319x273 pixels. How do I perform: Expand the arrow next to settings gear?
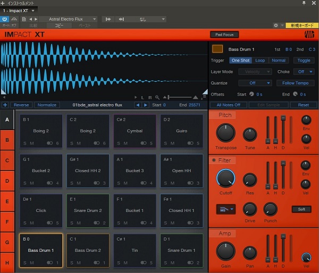point(282,25)
